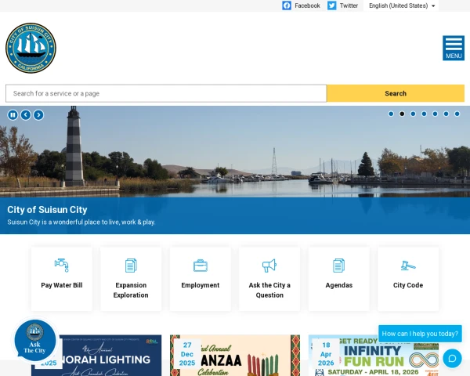This screenshot has height=376, width=470.
Task: Focus the service or page search field
Action: tap(166, 93)
